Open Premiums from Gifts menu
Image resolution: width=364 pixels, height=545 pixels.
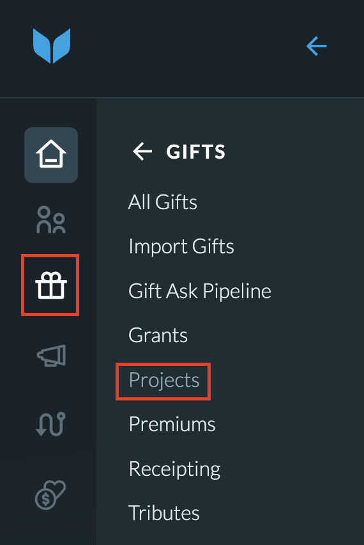[x=172, y=424]
